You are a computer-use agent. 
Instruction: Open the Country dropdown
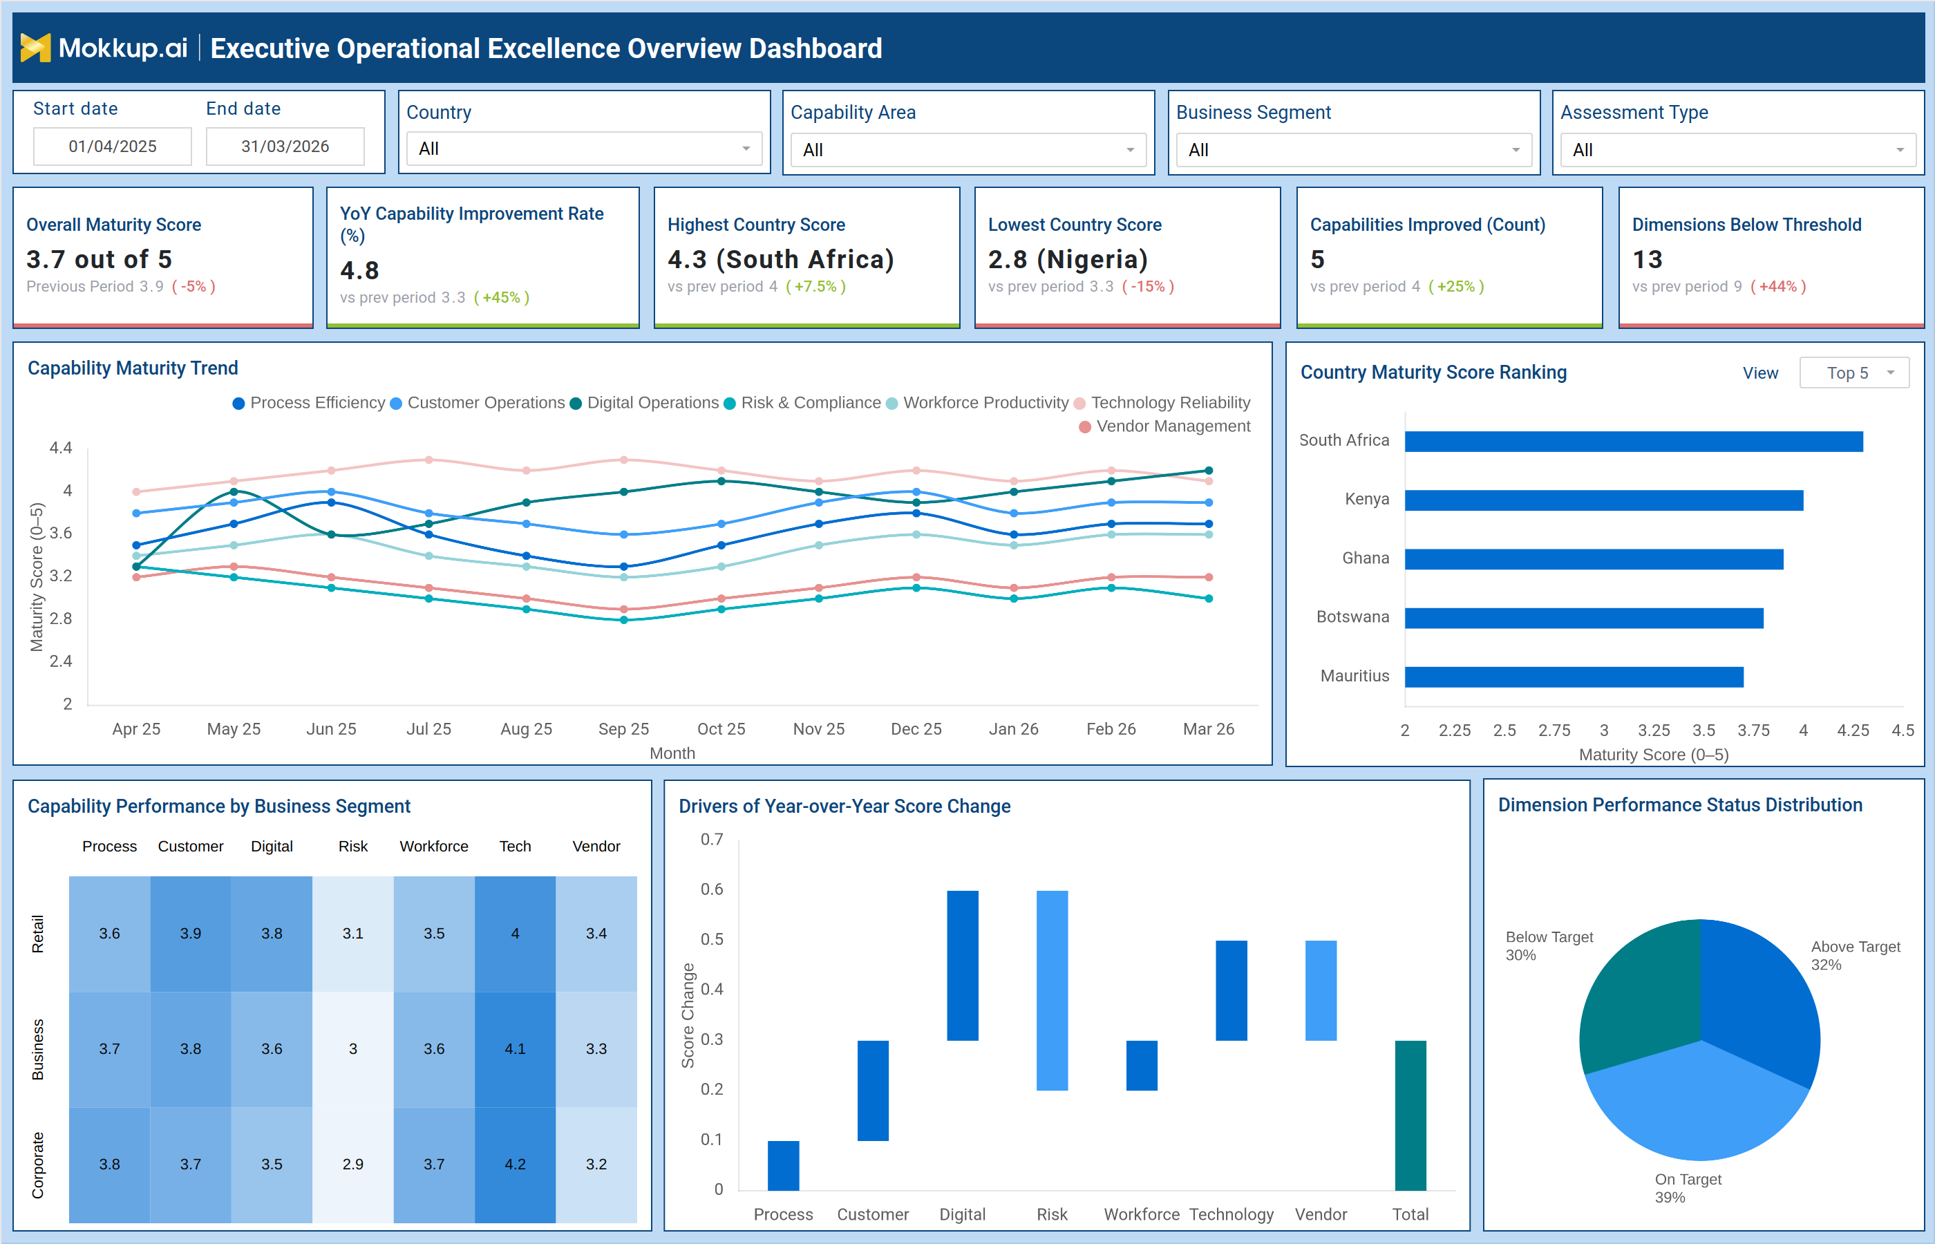(x=584, y=149)
